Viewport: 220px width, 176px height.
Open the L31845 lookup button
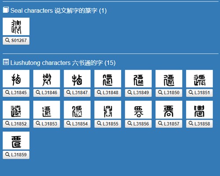16,93
